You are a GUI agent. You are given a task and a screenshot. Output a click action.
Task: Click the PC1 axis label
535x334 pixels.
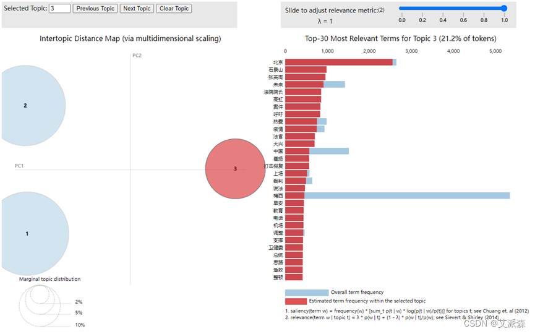click(19, 166)
